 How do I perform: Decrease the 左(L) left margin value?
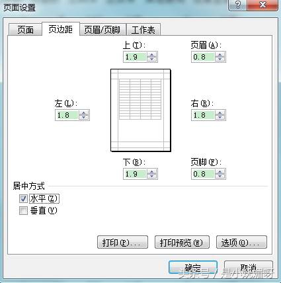[x=84, y=118]
